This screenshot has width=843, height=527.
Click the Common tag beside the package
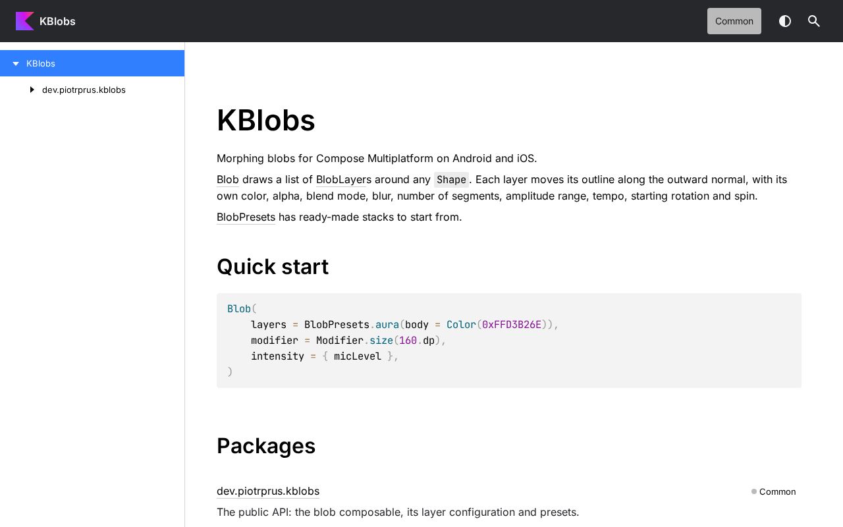(773, 491)
